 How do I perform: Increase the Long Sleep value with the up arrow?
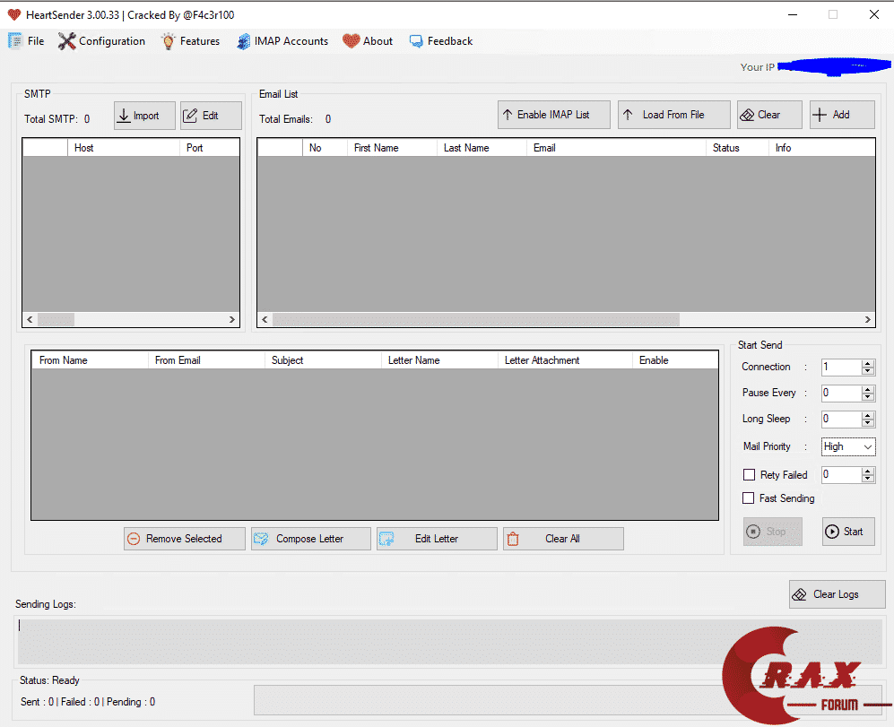coord(868,416)
